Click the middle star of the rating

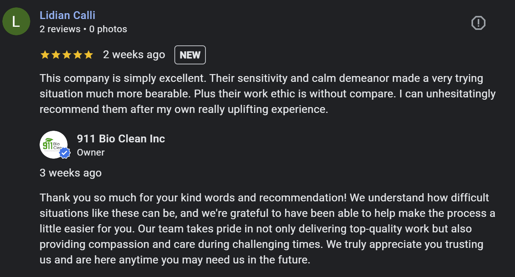click(x=66, y=55)
